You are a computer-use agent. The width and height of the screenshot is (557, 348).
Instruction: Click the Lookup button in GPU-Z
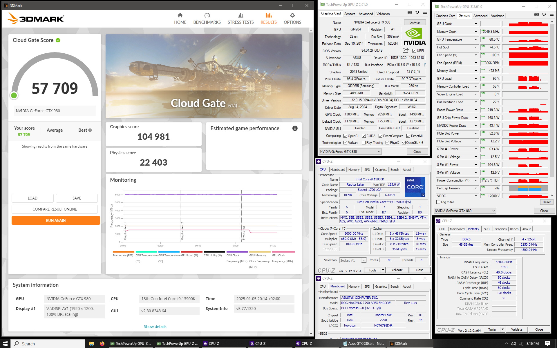click(415, 22)
